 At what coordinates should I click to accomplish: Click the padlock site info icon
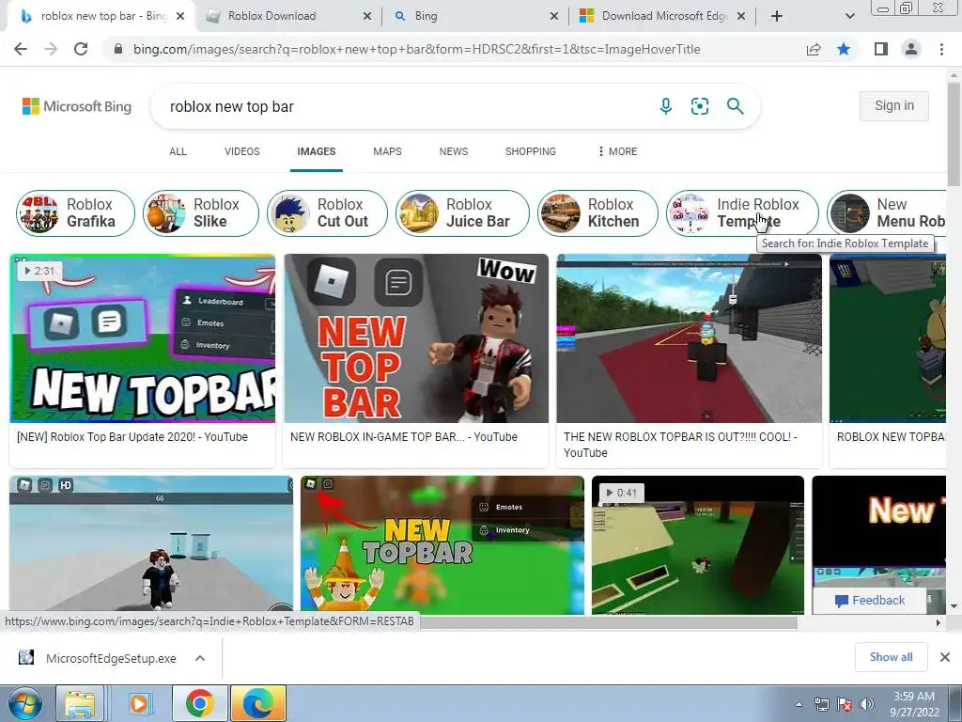click(118, 49)
